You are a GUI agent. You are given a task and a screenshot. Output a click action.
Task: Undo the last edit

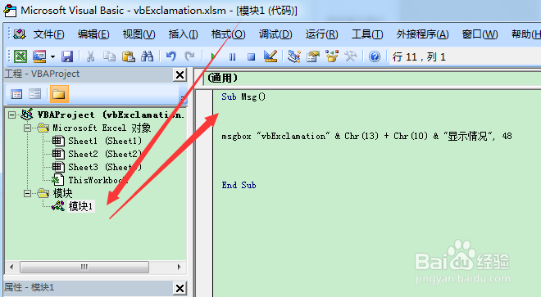coord(170,56)
